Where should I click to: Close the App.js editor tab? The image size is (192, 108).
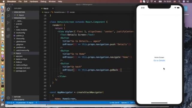[53, 8]
